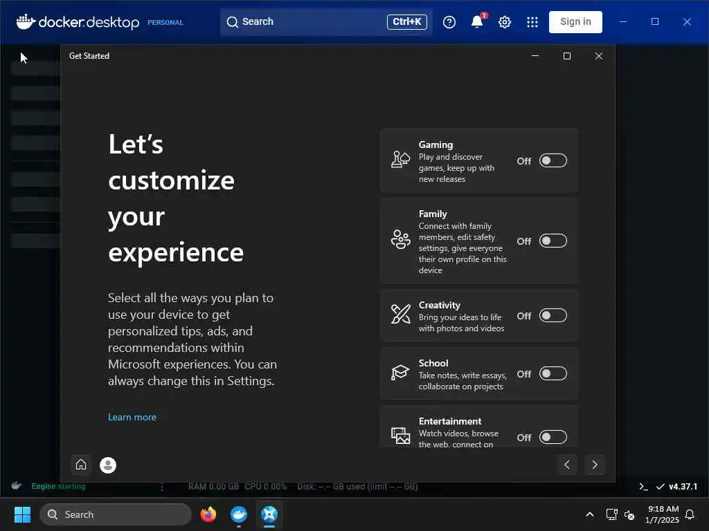Close the Get Started window

click(599, 56)
